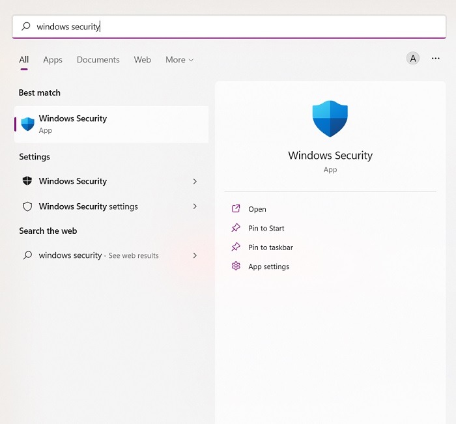Click inside the search text field
The width and height of the screenshot is (456, 424).
[x=229, y=27]
